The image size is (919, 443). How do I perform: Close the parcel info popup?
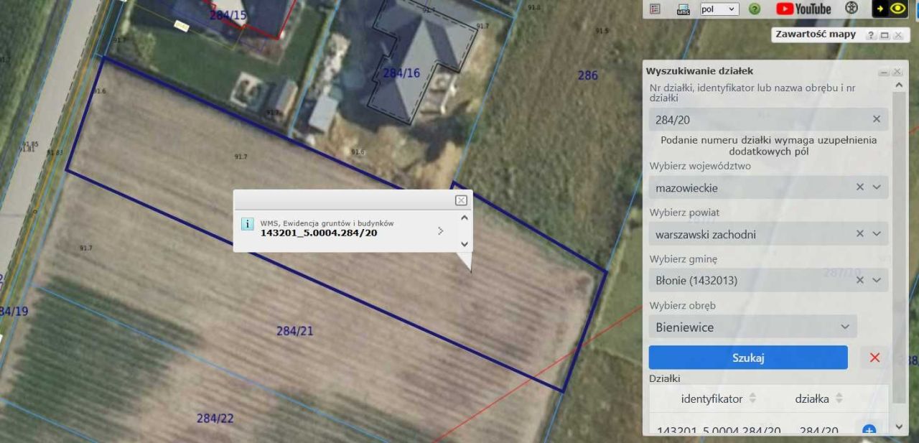point(461,200)
